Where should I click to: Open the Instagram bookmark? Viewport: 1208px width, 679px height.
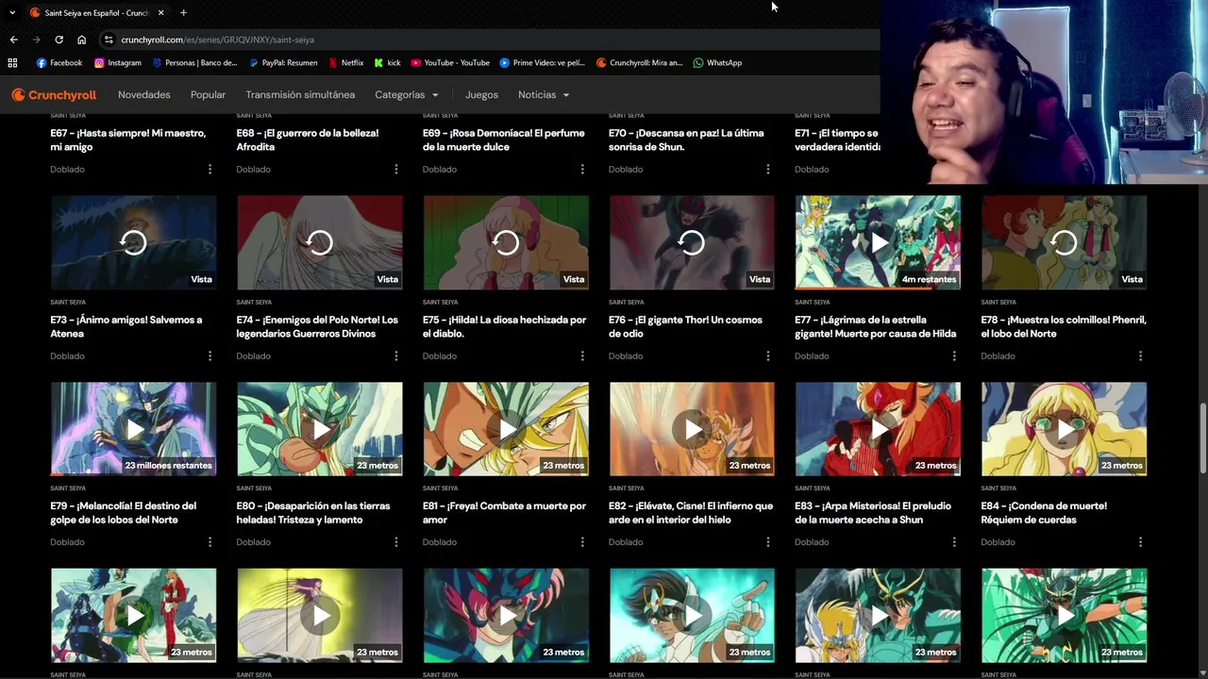pyautogui.click(x=118, y=63)
